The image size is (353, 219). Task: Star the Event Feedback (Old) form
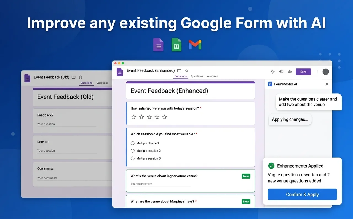coord(81,77)
